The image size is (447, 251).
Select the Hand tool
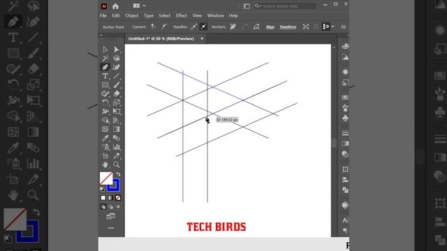(x=105, y=165)
